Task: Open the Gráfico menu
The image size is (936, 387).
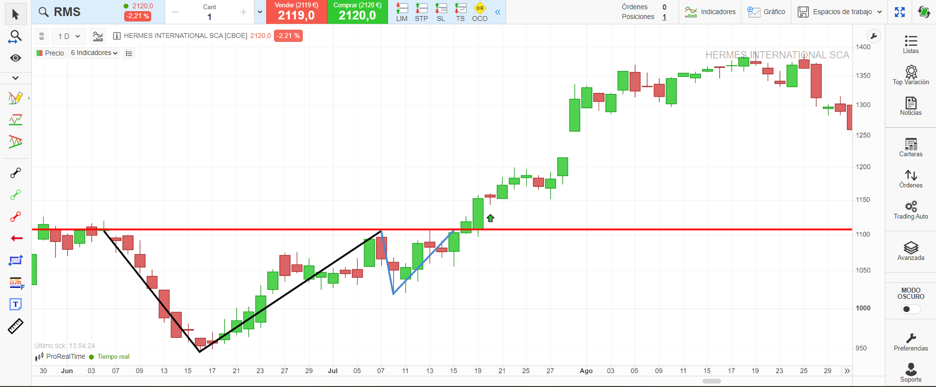Action: (x=766, y=12)
